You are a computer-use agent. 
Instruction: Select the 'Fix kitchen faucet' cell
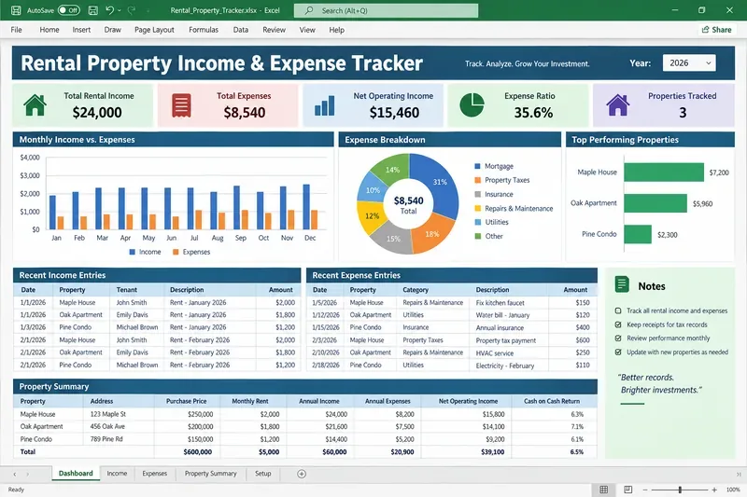(x=510, y=302)
